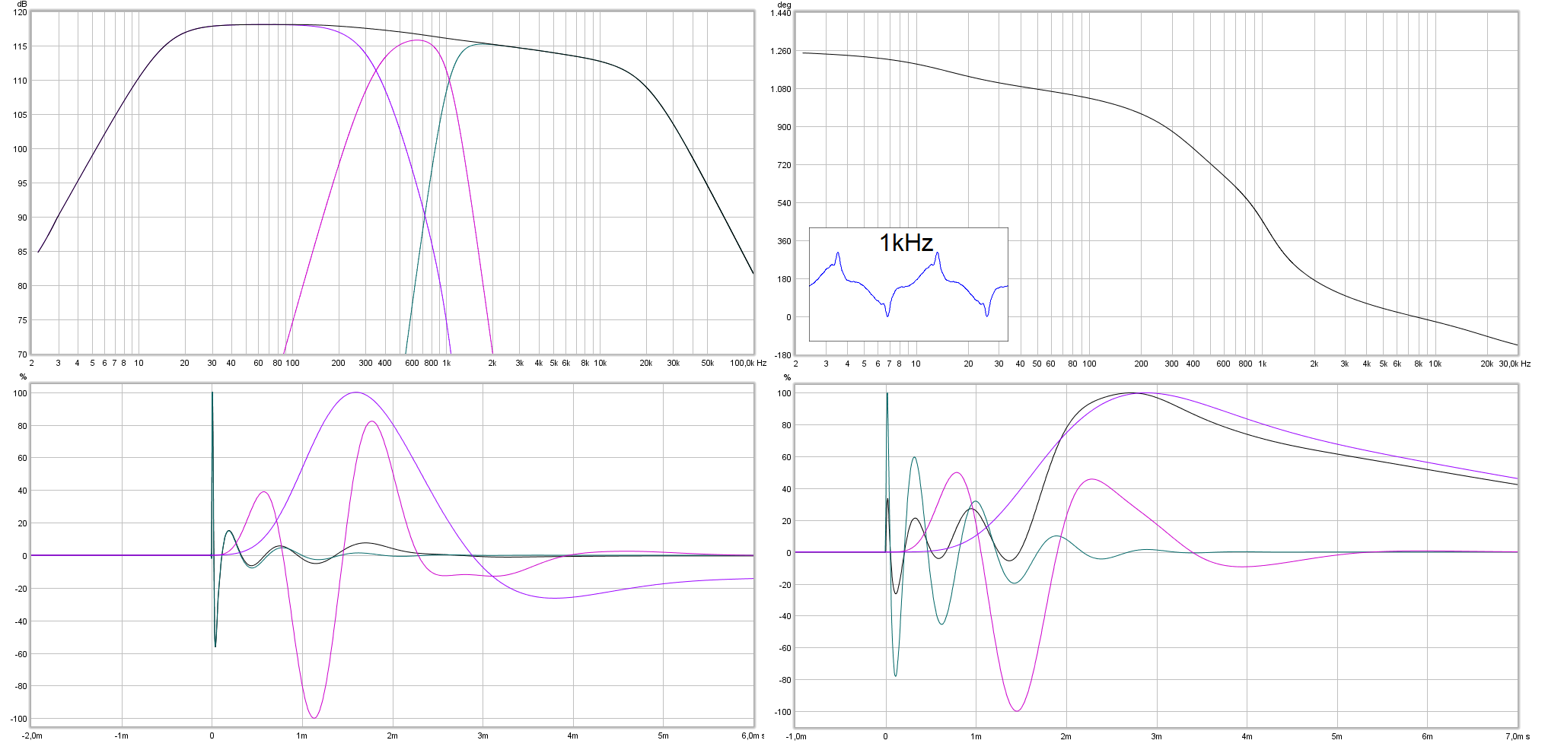Viewport: 1545px width, 753px height.
Task: Select the "115" dB tick label
Action: [20, 46]
